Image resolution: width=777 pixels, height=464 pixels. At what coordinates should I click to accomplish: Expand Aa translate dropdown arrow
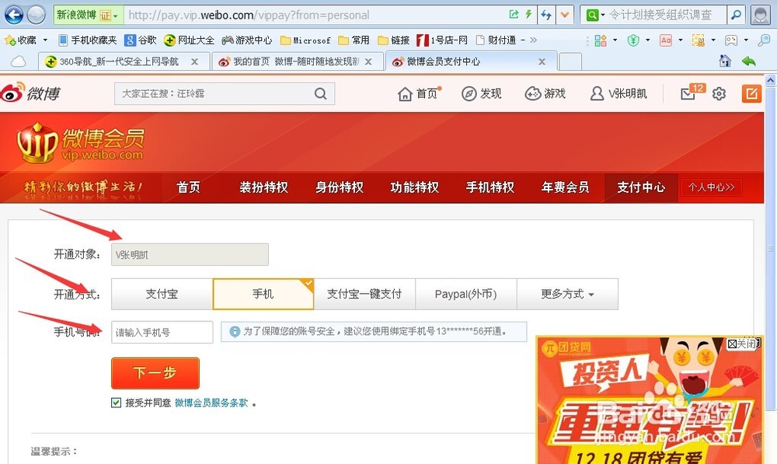point(681,40)
